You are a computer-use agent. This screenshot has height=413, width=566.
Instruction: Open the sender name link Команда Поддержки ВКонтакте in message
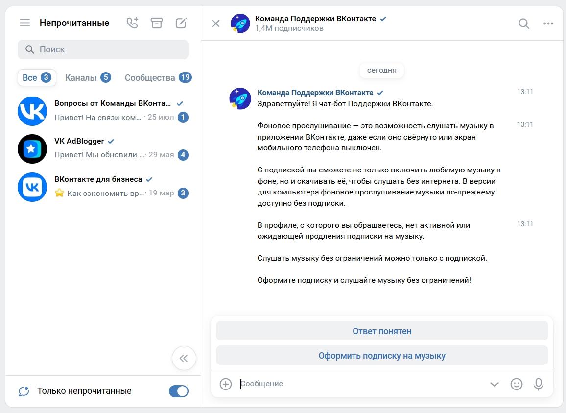pyautogui.click(x=315, y=93)
